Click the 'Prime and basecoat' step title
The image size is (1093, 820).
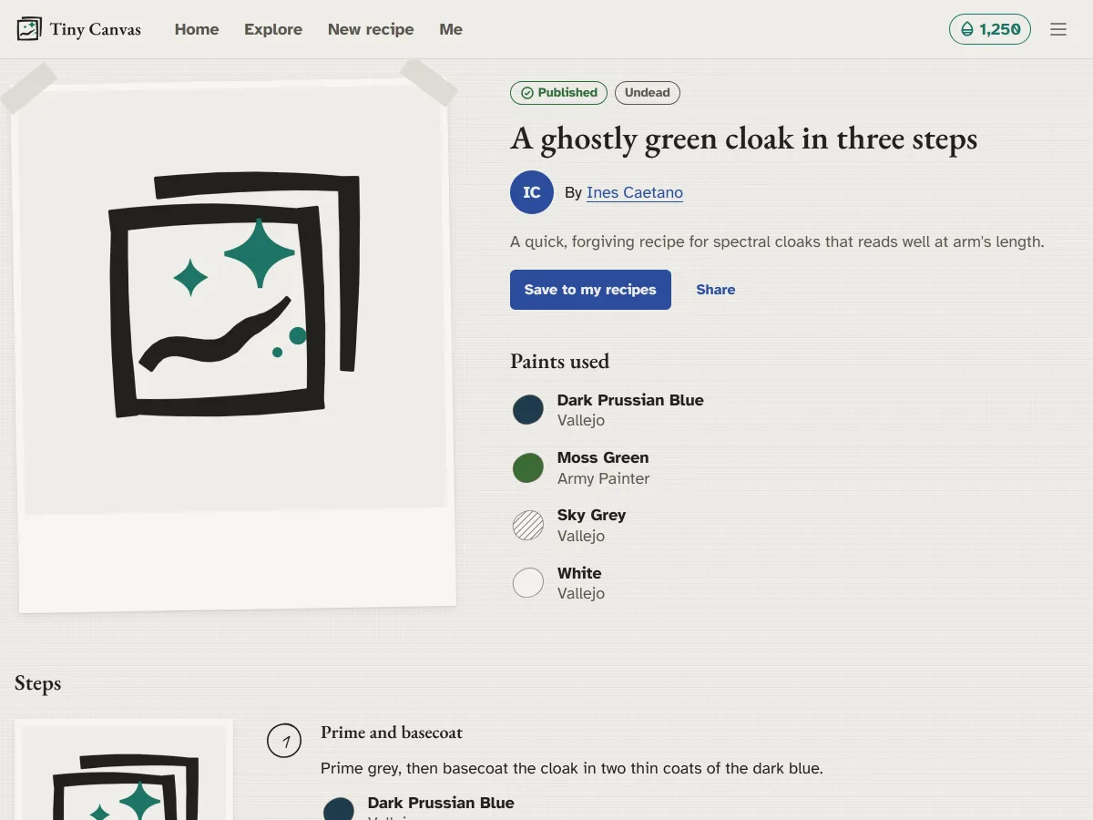click(392, 733)
